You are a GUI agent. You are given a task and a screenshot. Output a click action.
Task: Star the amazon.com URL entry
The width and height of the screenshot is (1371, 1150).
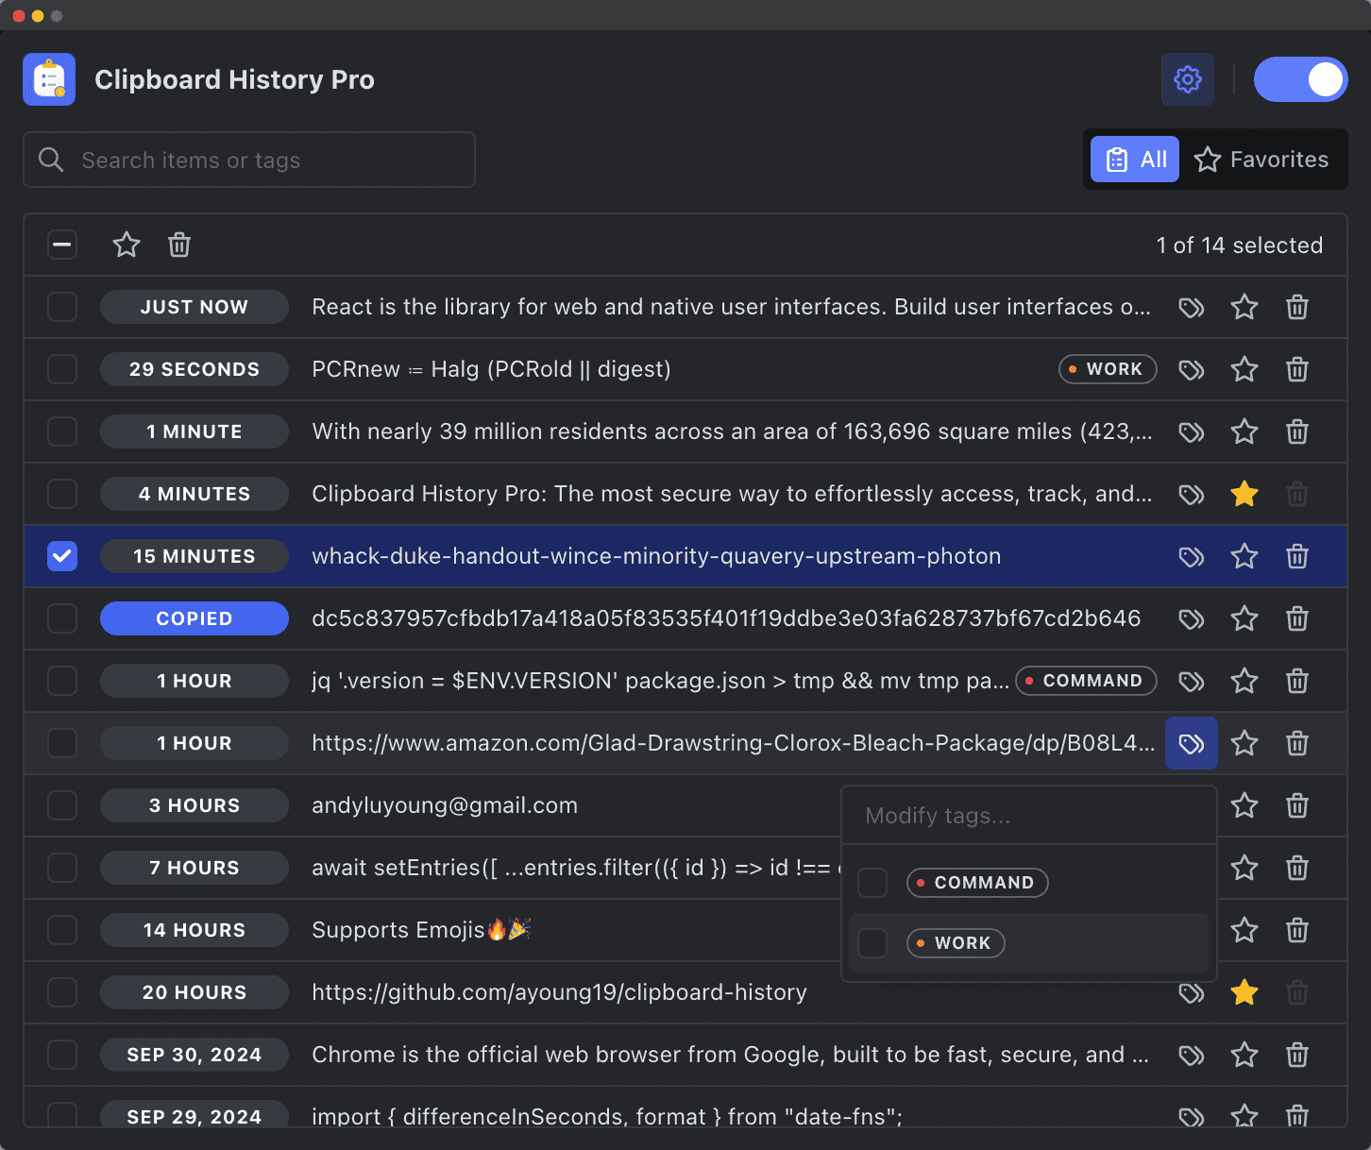pyautogui.click(x=1244, y=743)
